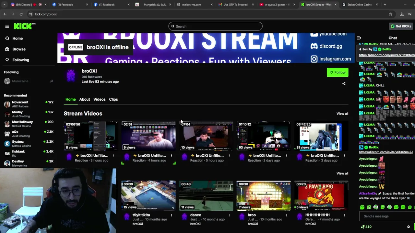Image resolution: width=415 pixels, height=233 pixels.
Task: Open a new browser tab
Action: pyautogui.click(x=385, y=5)
